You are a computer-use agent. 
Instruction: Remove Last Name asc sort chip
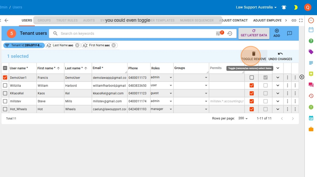(x=77, y=45)
